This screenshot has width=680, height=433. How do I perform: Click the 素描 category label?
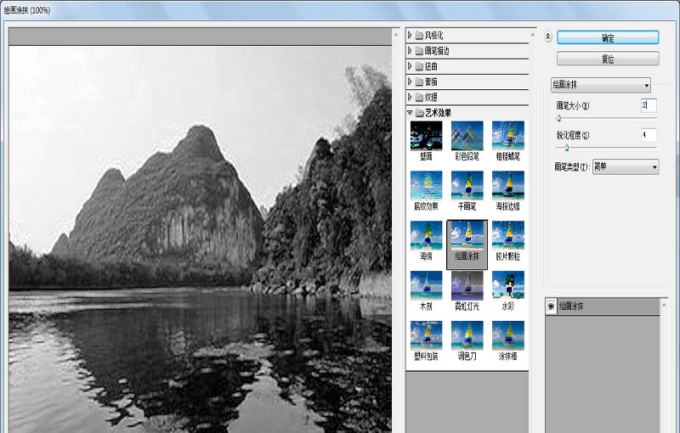point(431,82)
